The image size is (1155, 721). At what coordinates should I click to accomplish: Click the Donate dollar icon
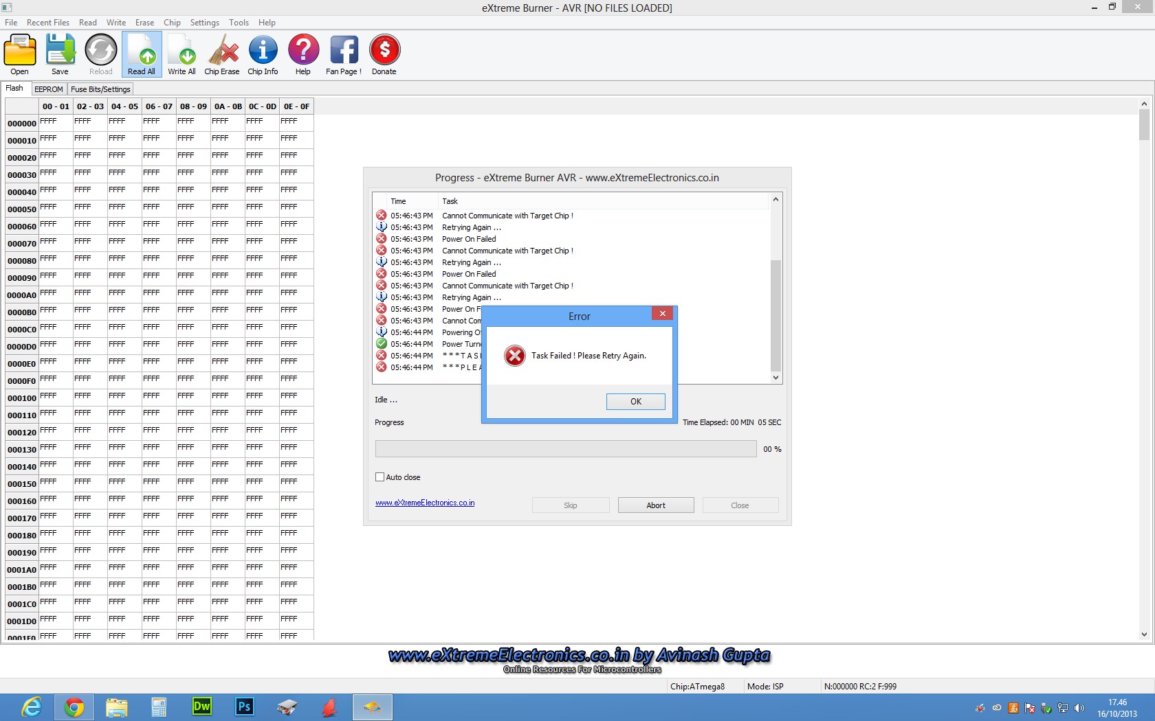tap(384, 54)
